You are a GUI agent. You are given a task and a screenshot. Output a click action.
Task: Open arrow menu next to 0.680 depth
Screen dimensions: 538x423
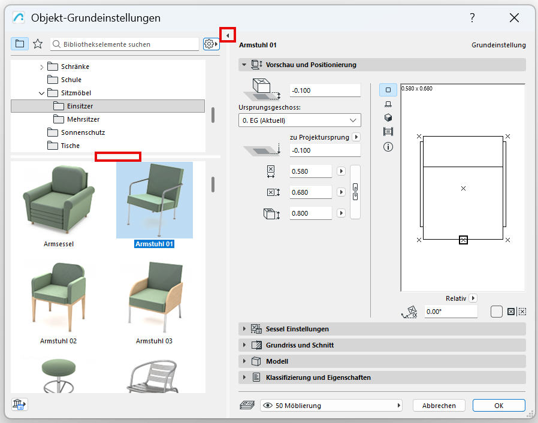[341, 192]
